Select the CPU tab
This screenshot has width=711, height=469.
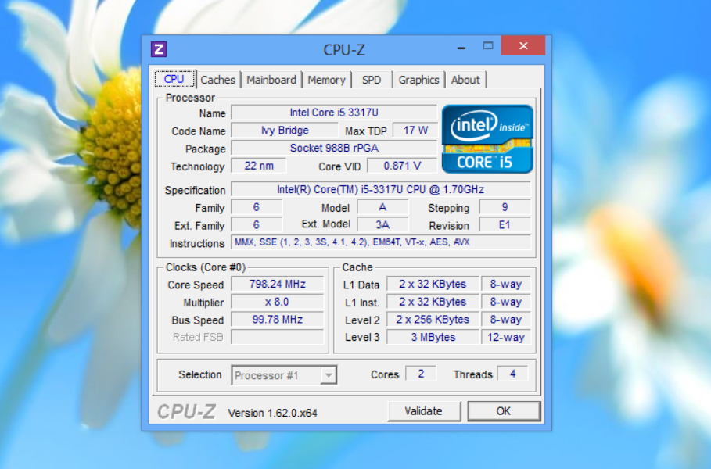(x=174, y=79)
